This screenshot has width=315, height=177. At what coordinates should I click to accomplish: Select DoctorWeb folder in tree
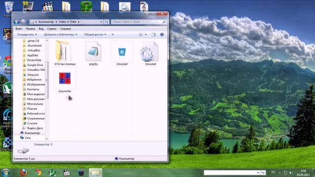click(x=32, y=60)
